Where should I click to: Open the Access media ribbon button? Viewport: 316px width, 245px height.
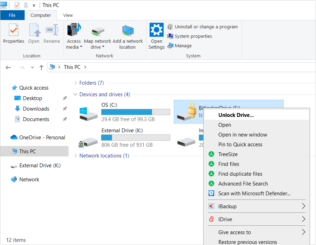(x=74, y=31)
